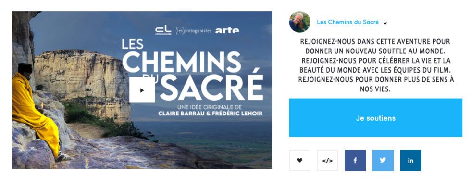Open the project owner's profile avatar
The image size is (471, 178).
click(299, 22)
